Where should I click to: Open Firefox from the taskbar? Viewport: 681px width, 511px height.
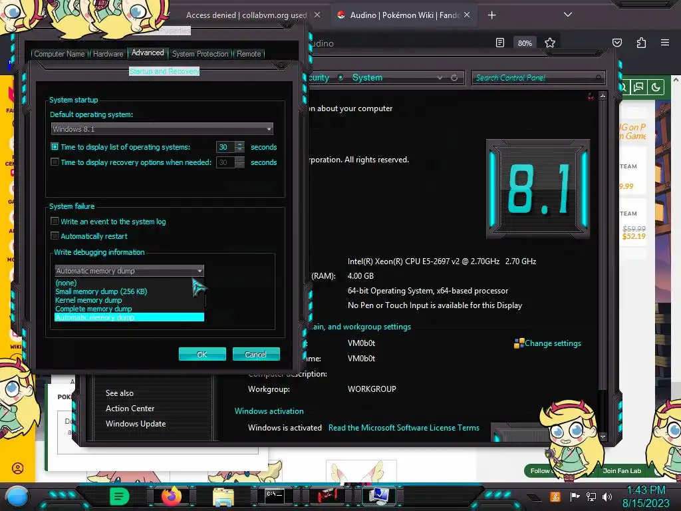(171, 496)
